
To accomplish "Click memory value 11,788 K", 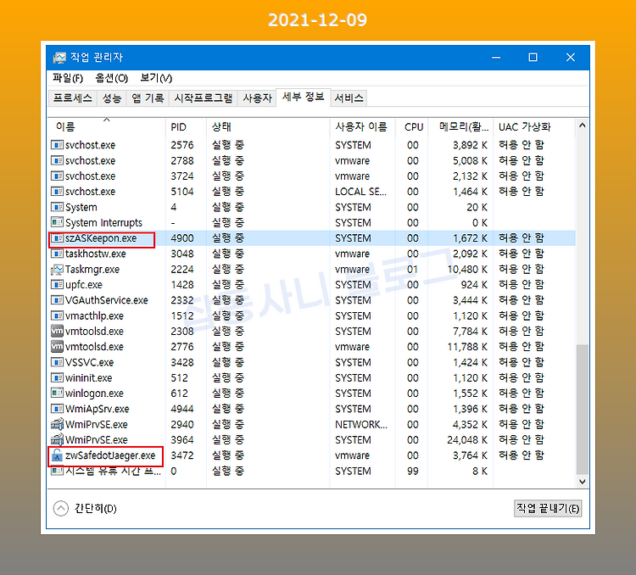I will pyautogui.click(x=467, y=347).
